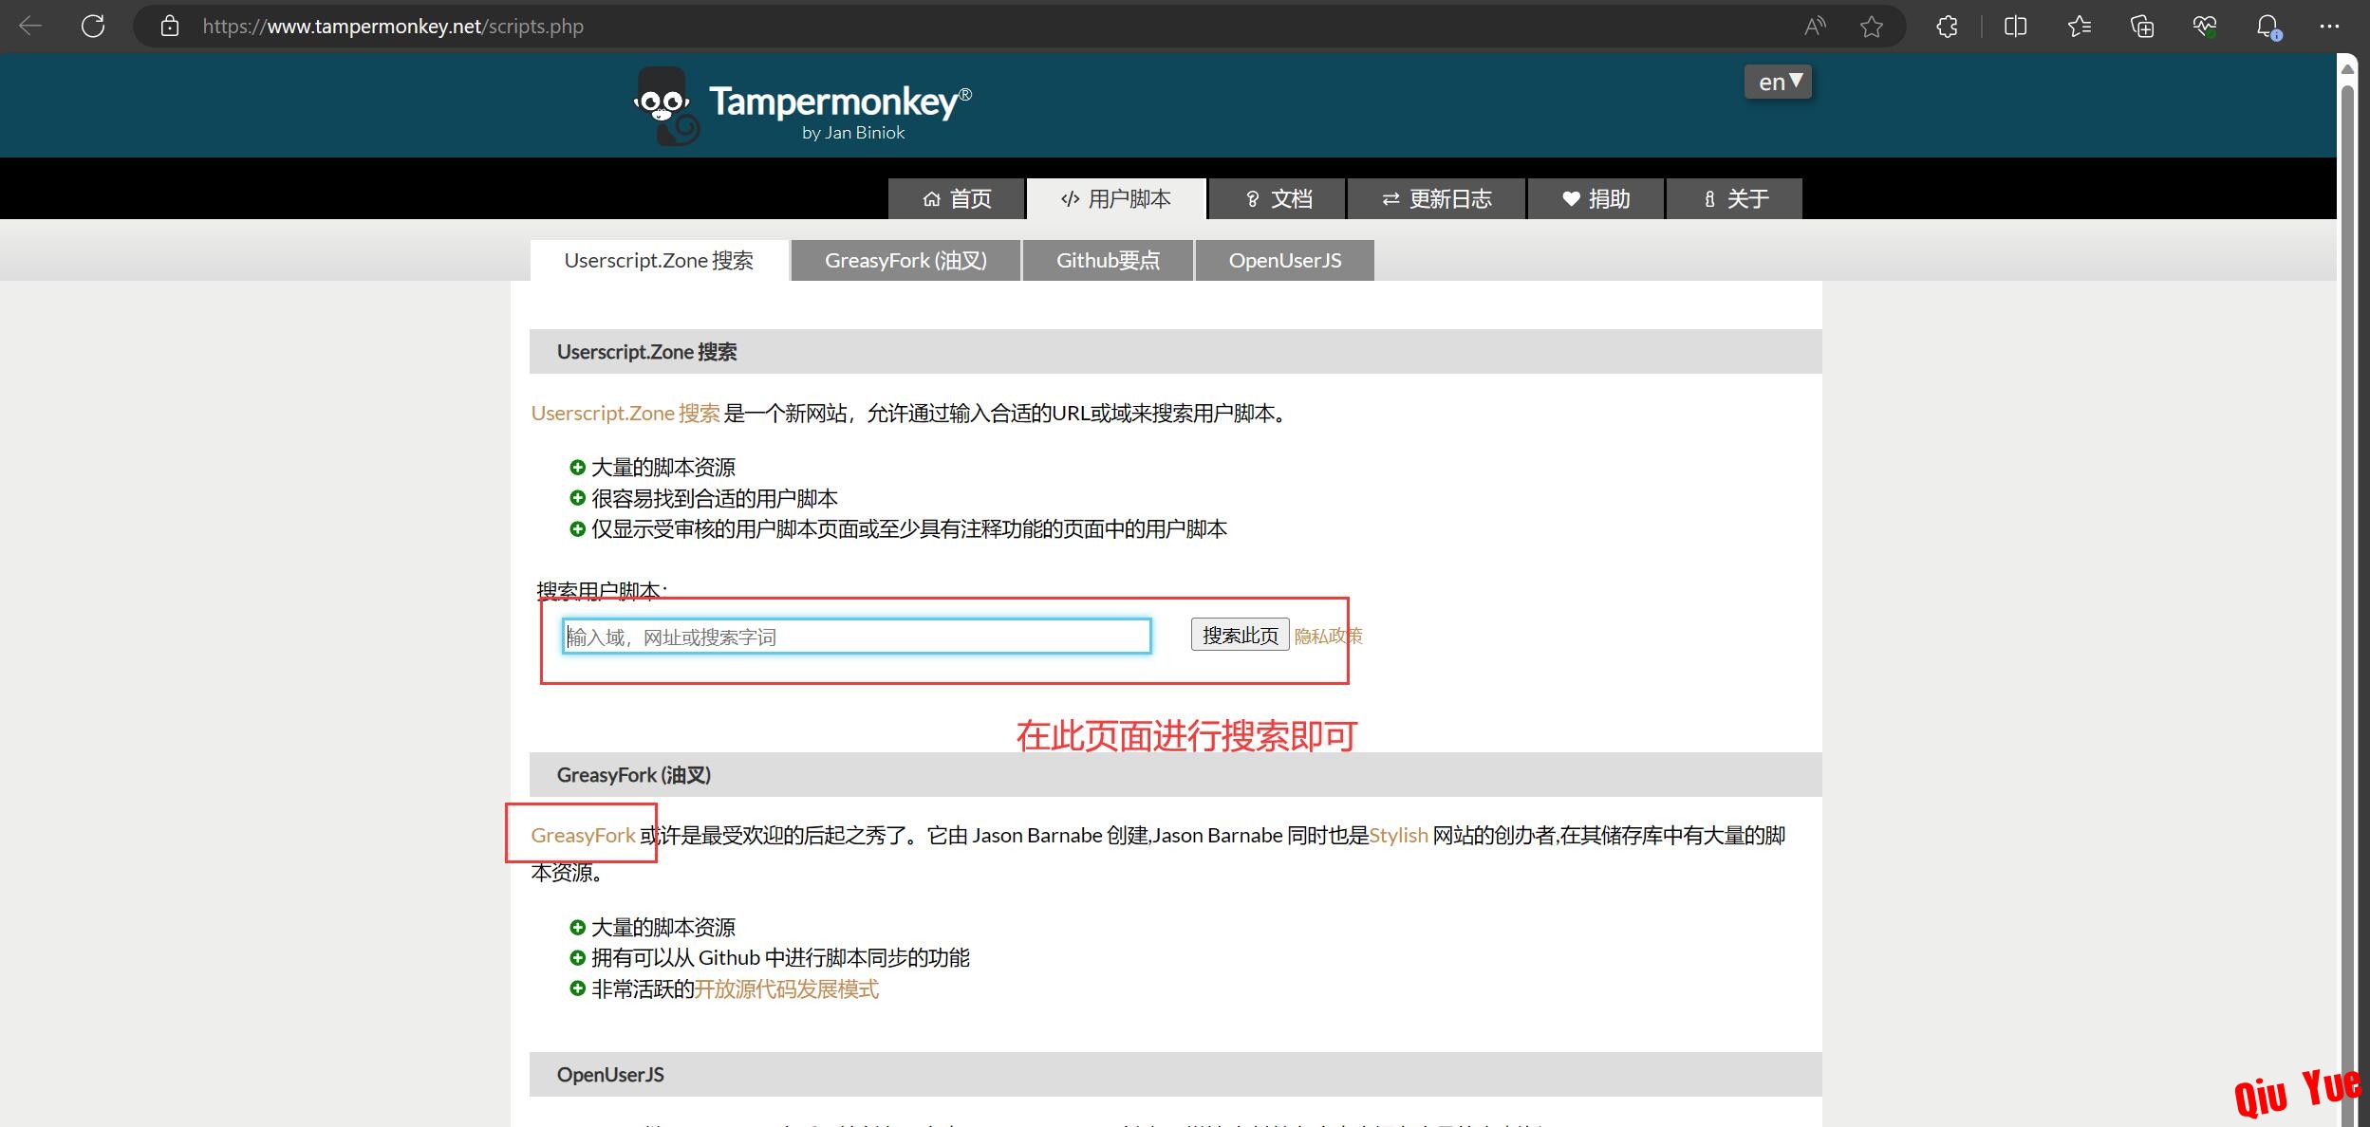2370x1127 pixels.
Task: Open the en language dropdown
Action: point(1778,82)
